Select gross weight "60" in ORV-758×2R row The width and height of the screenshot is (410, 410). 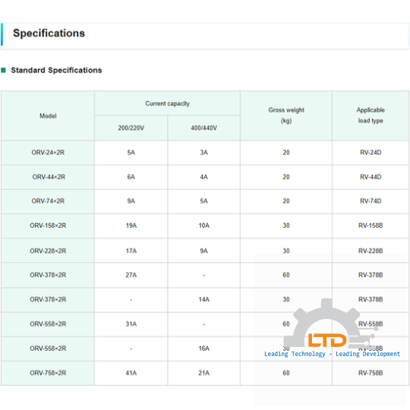pos(286,373)
